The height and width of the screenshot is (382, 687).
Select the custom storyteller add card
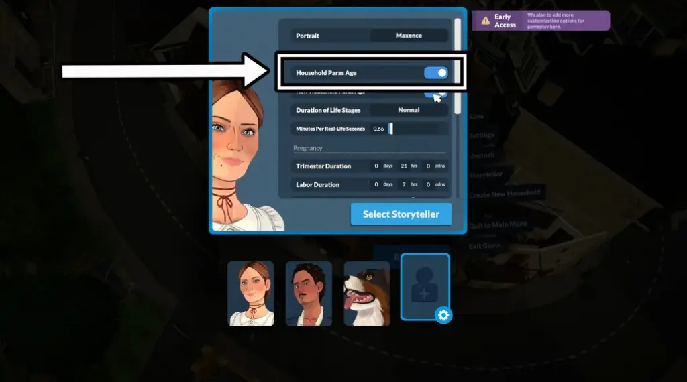[425, 287]
